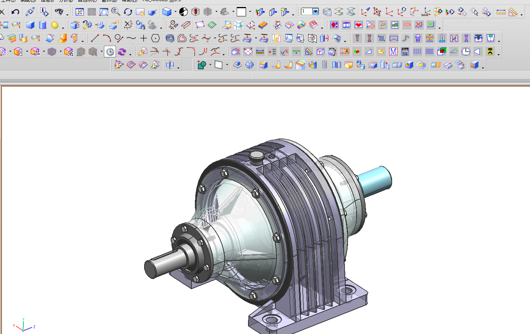Viewport: 530px width, 334px height.
Task: Select the Zoom window magnifier with rectangle
Action: 104,12
